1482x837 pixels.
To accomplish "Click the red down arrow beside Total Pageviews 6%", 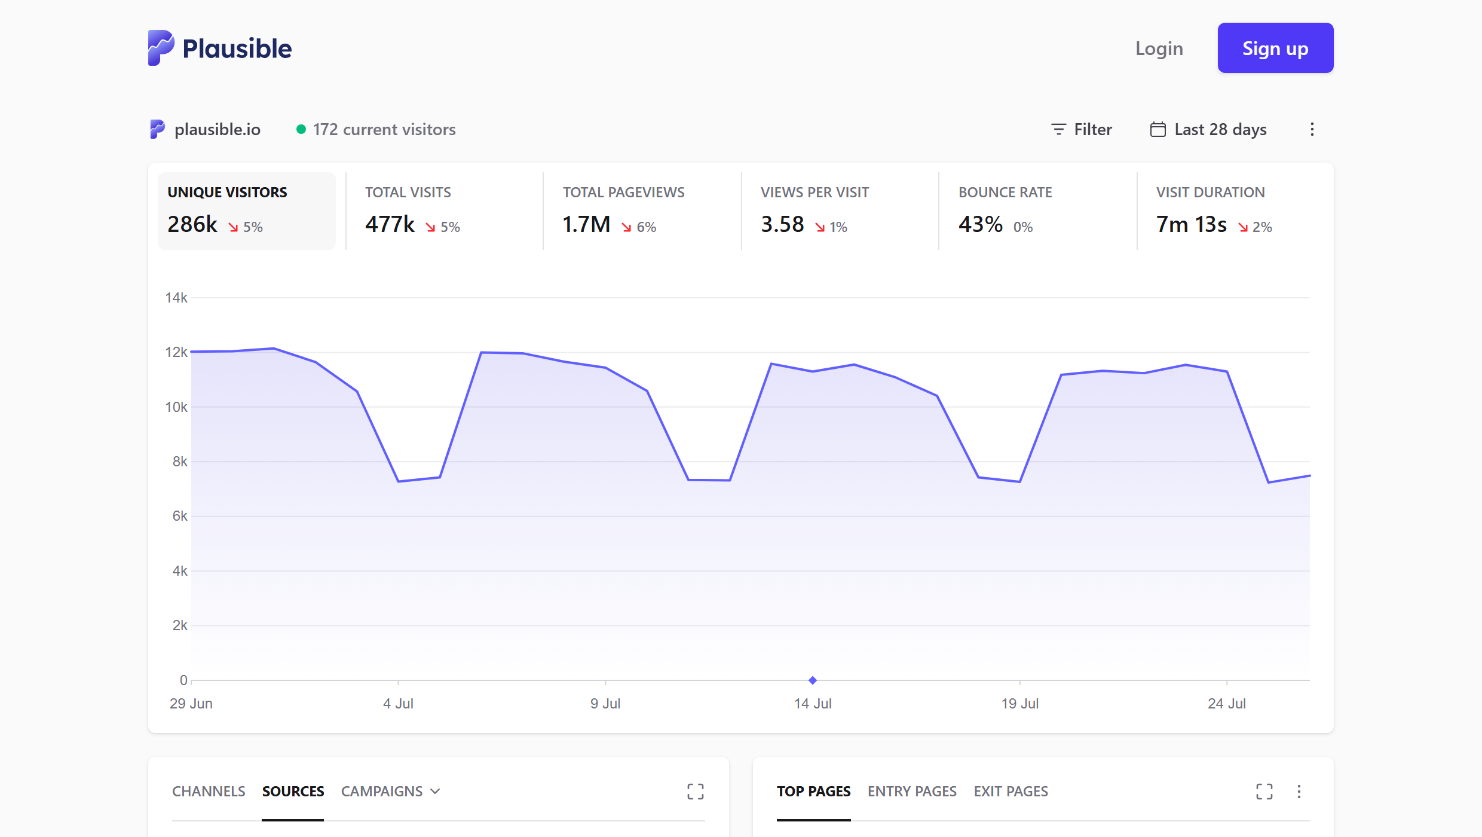I will point(626,227).
